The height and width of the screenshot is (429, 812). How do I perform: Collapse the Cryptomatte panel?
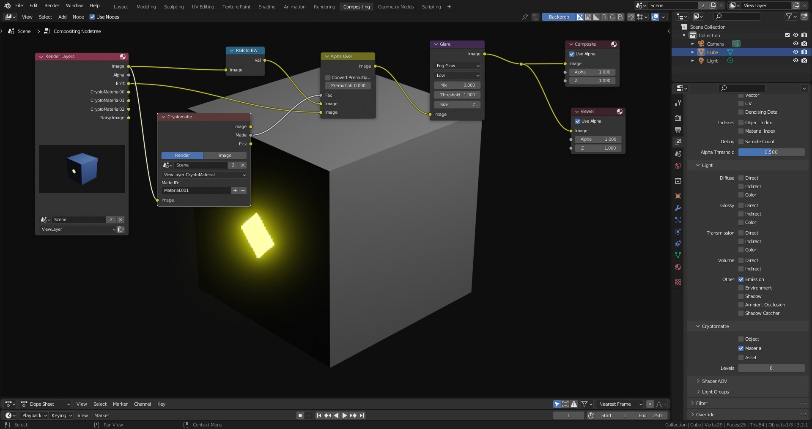tap(715, 326)
